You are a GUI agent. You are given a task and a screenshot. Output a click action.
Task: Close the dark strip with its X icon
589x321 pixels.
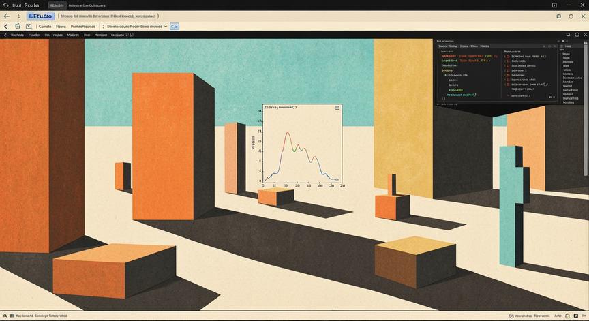click(585, 35)
